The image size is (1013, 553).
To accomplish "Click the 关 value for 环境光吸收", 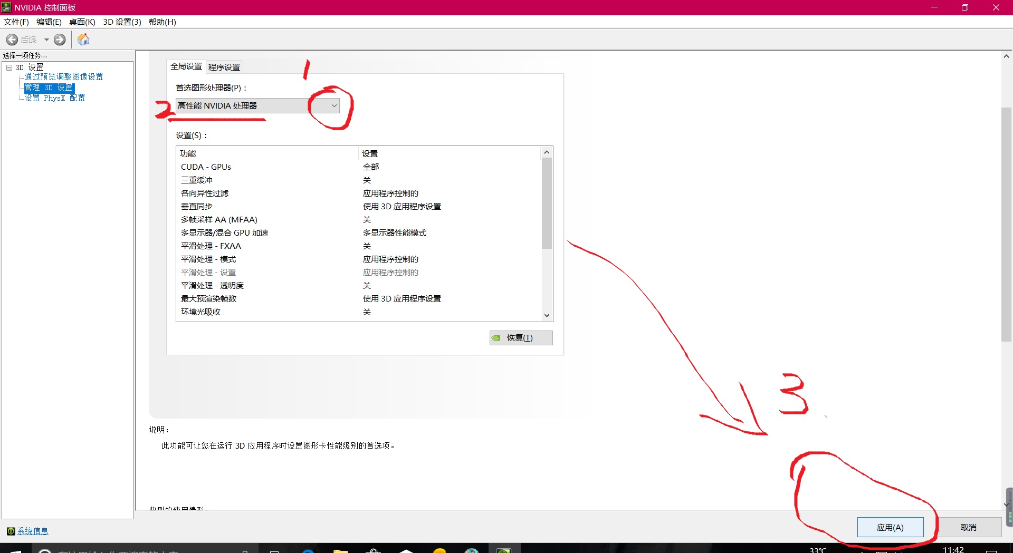I will [367, 312].
